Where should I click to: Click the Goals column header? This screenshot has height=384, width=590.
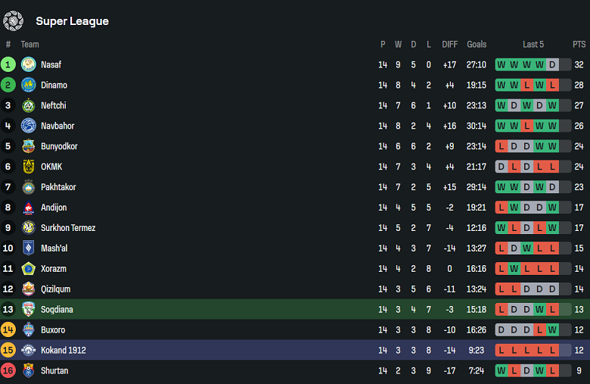pos(477,45)
